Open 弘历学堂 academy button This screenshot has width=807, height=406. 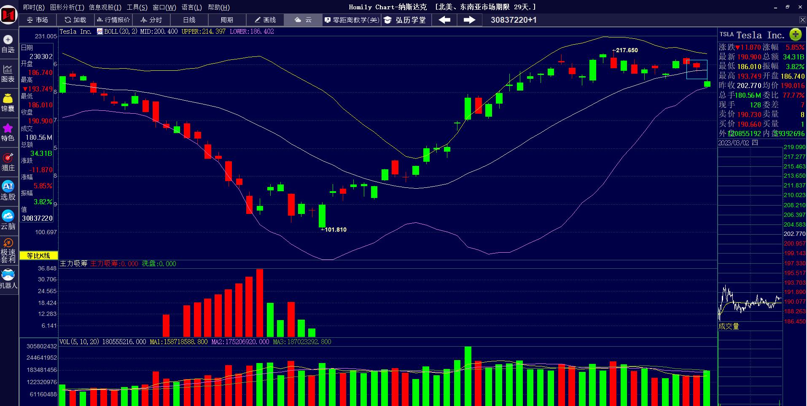(x=406, y=20)
